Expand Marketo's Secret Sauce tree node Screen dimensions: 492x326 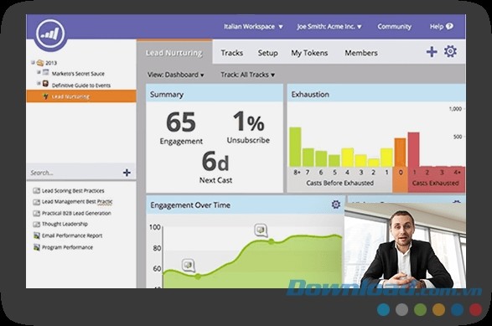tap(39, 72)
